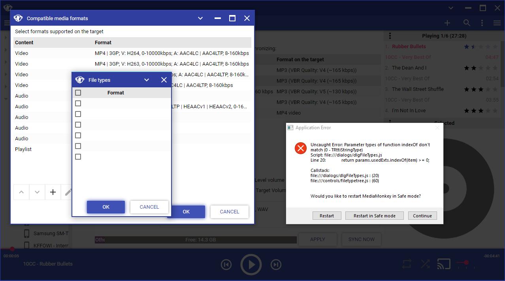This screenshot has width=505, height=281.
Task: Check the select-all checkbox beside Format header
Action: coord(78,92)
